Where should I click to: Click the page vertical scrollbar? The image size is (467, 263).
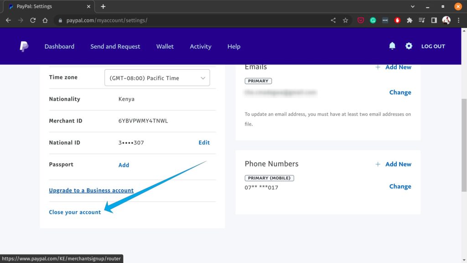(x=464, y=145)
